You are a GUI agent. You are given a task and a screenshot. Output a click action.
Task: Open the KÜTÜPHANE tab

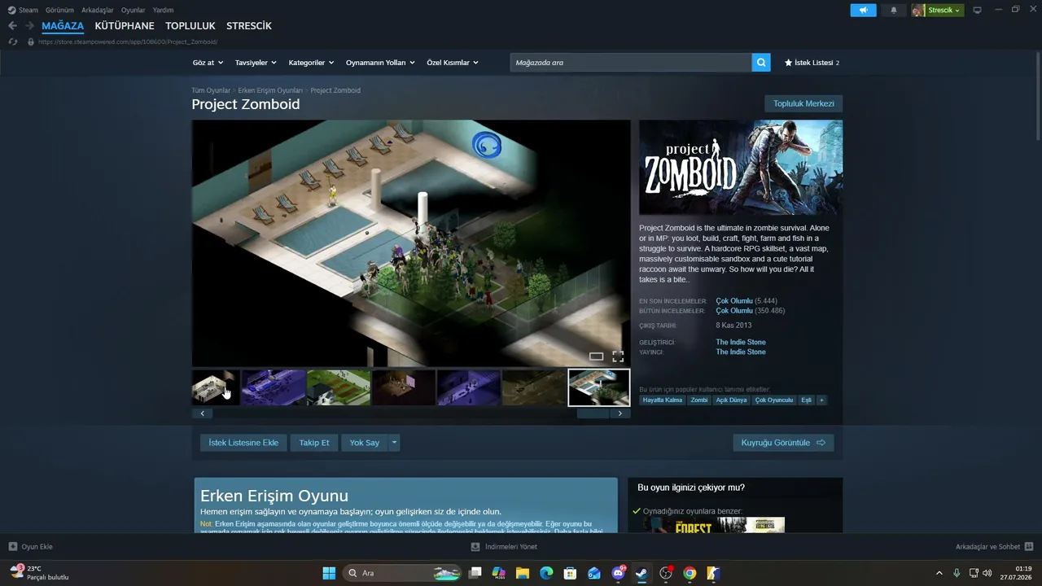[x=125, y=26]
